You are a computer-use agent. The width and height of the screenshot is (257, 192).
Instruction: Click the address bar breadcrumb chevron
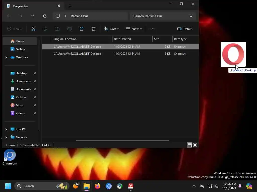[65, 16]
